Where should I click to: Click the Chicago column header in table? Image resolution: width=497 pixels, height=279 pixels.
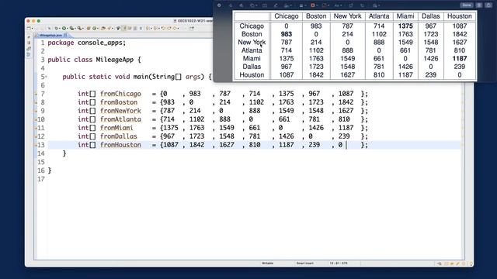287,16
